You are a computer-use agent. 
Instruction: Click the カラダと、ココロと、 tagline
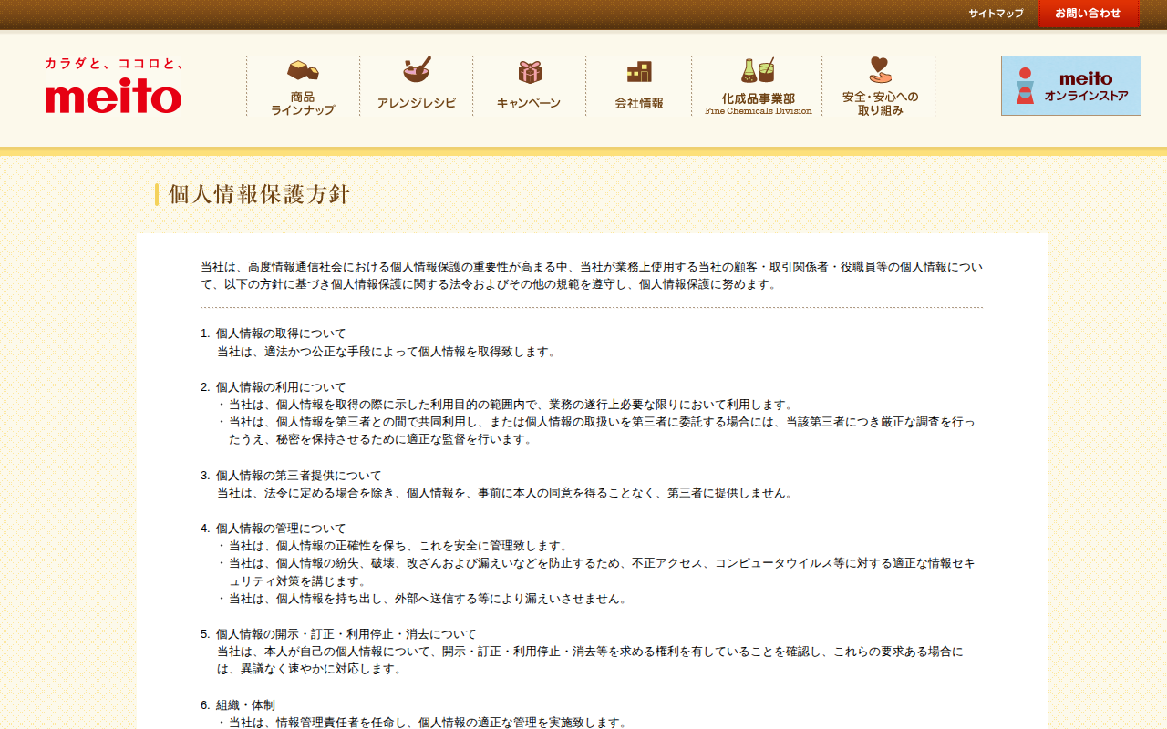[x=115, y=64]
